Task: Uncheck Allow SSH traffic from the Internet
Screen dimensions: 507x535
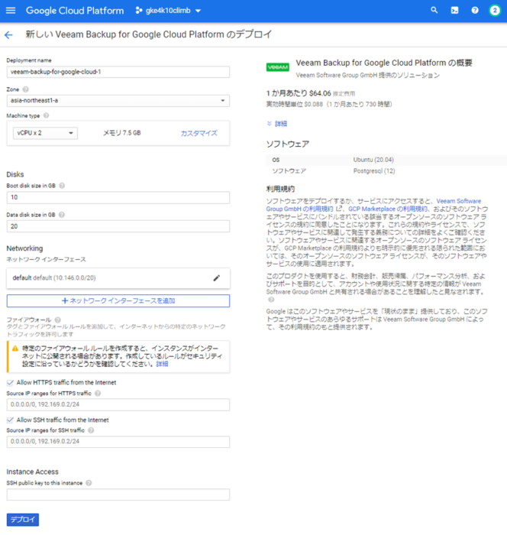Action: point(10,420)
